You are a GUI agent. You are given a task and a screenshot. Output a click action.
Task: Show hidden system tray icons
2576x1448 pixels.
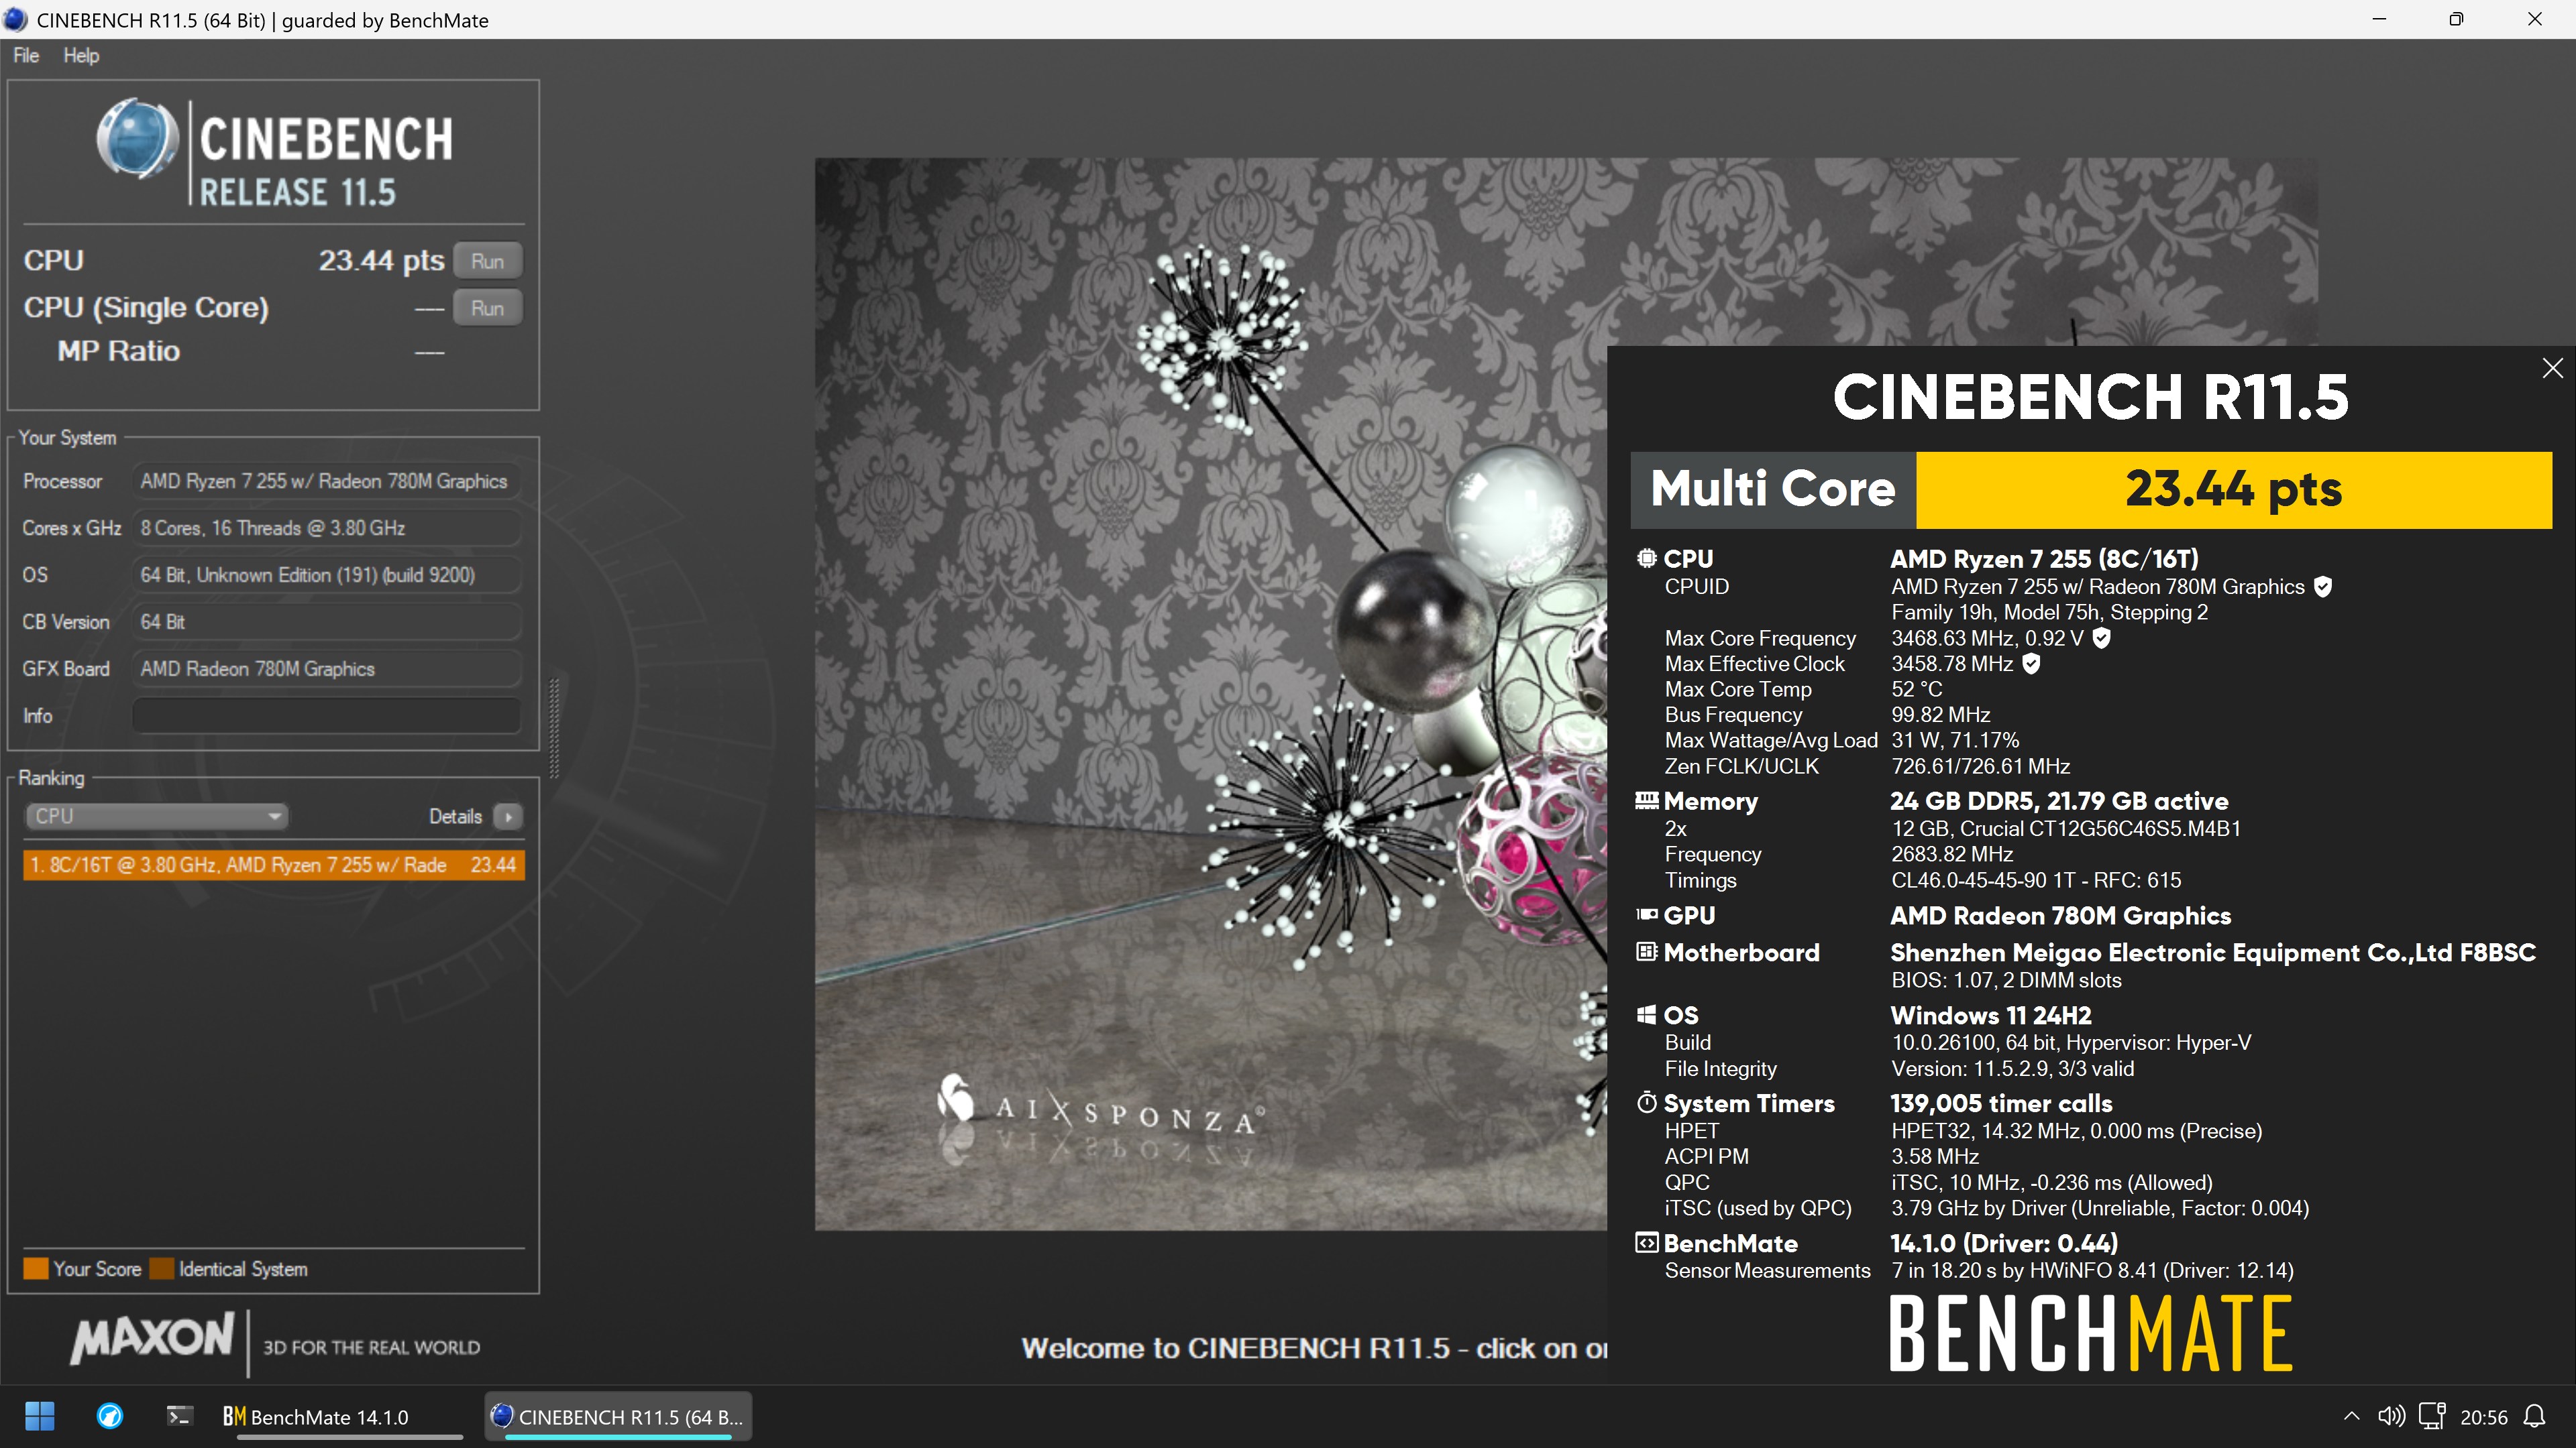coord(2351,1416)
